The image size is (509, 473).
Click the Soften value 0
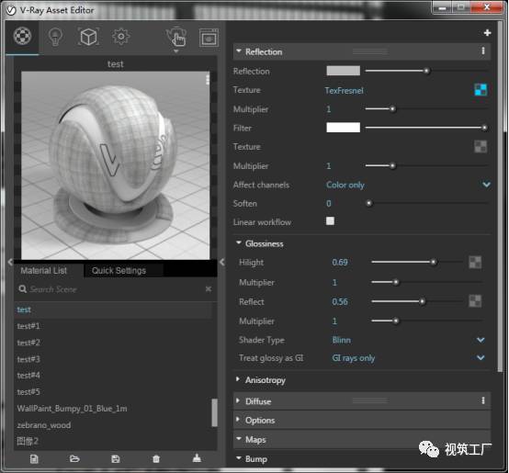click(x=329, y=203)
